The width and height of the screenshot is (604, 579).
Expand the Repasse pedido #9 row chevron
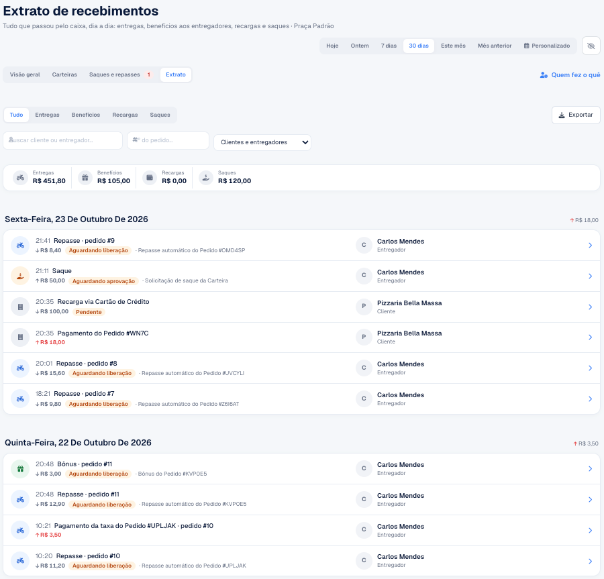[590, 246]
